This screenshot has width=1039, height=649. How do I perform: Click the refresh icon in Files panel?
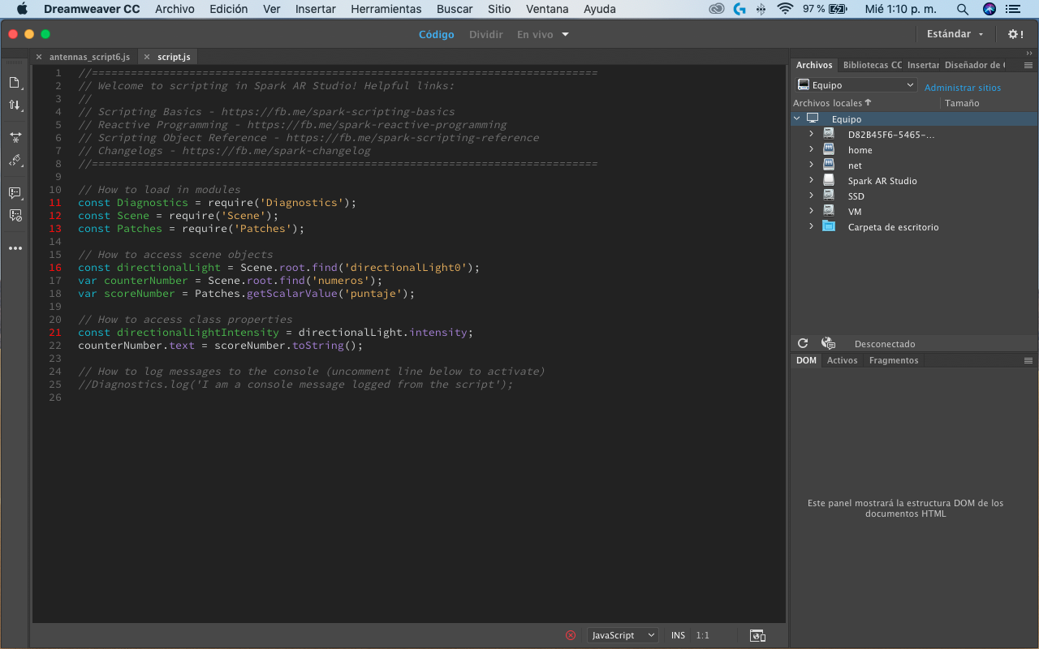click(803, 344)
